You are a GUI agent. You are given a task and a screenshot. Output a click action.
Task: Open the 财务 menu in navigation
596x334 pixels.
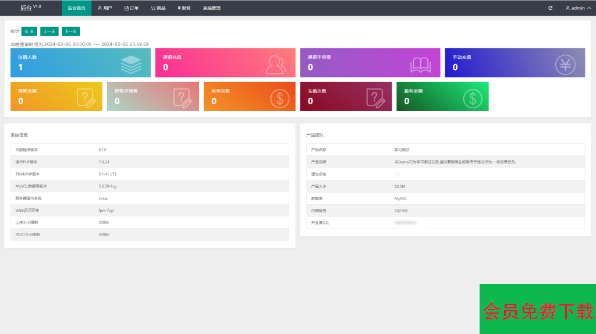click(184, 8)
